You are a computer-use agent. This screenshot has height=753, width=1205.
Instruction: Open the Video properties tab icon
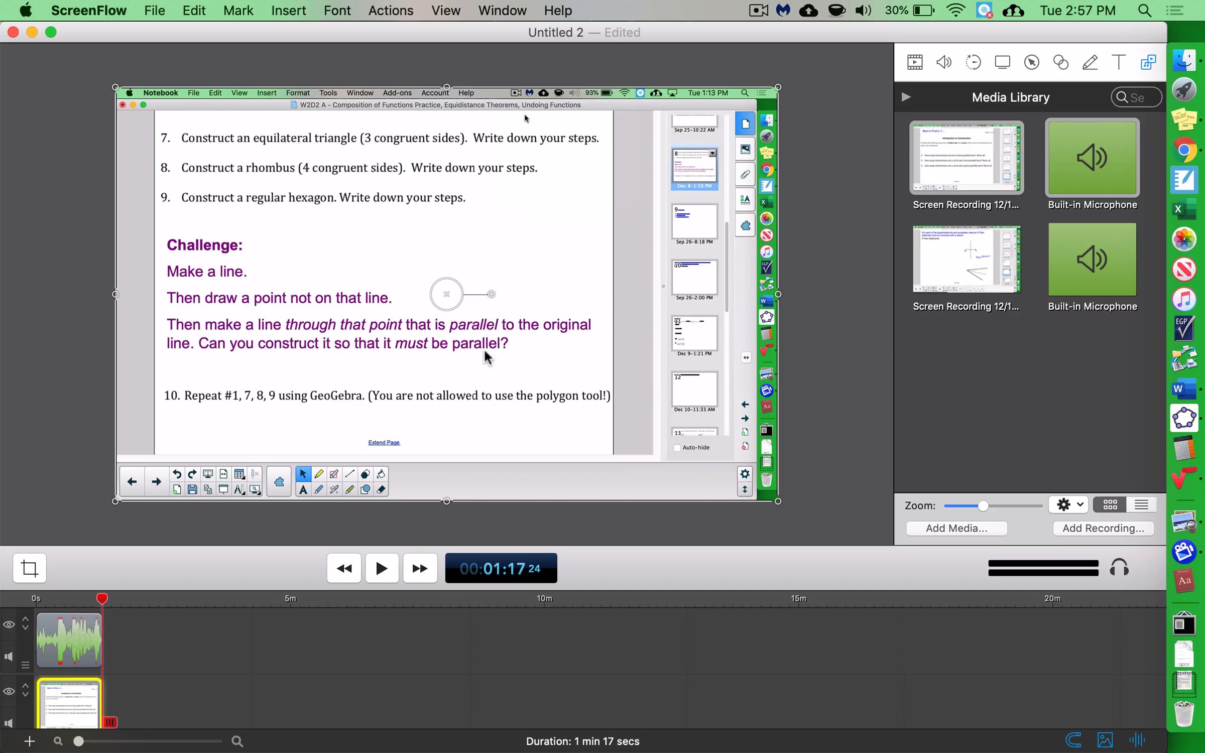click(915, 62)
